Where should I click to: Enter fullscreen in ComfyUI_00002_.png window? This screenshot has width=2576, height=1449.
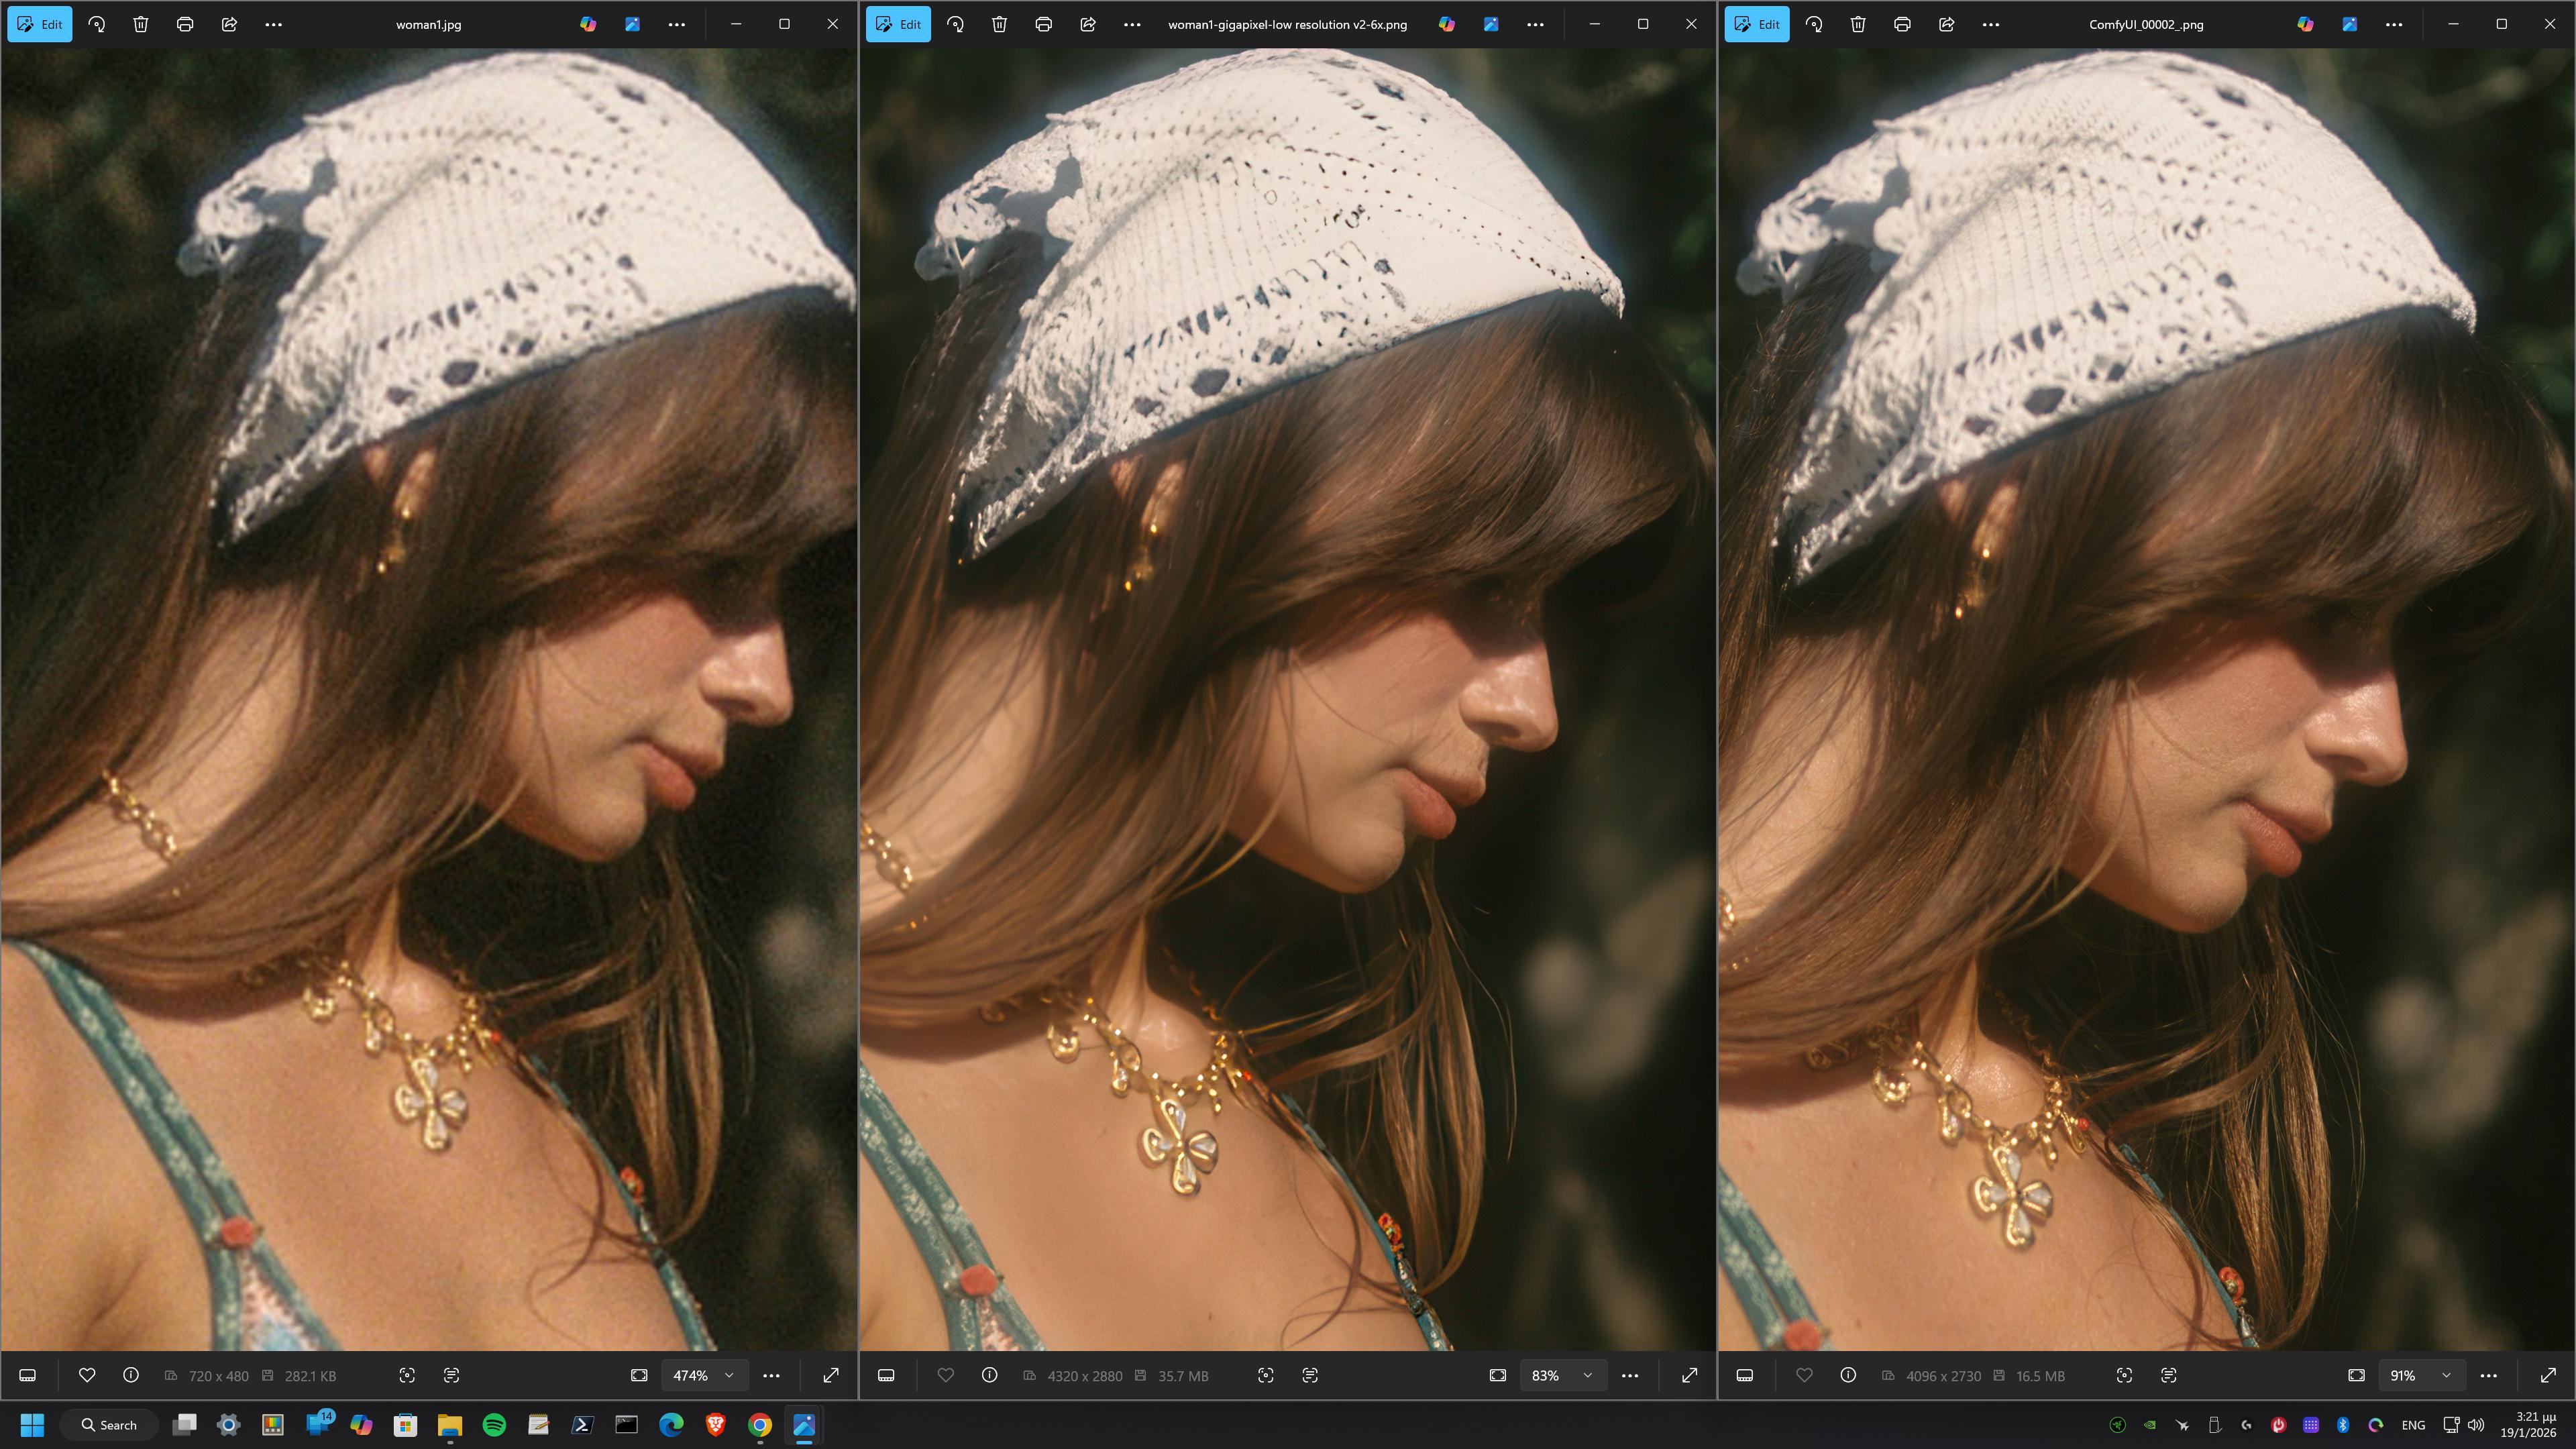pyautogui.click(x=2548, y=1375)
